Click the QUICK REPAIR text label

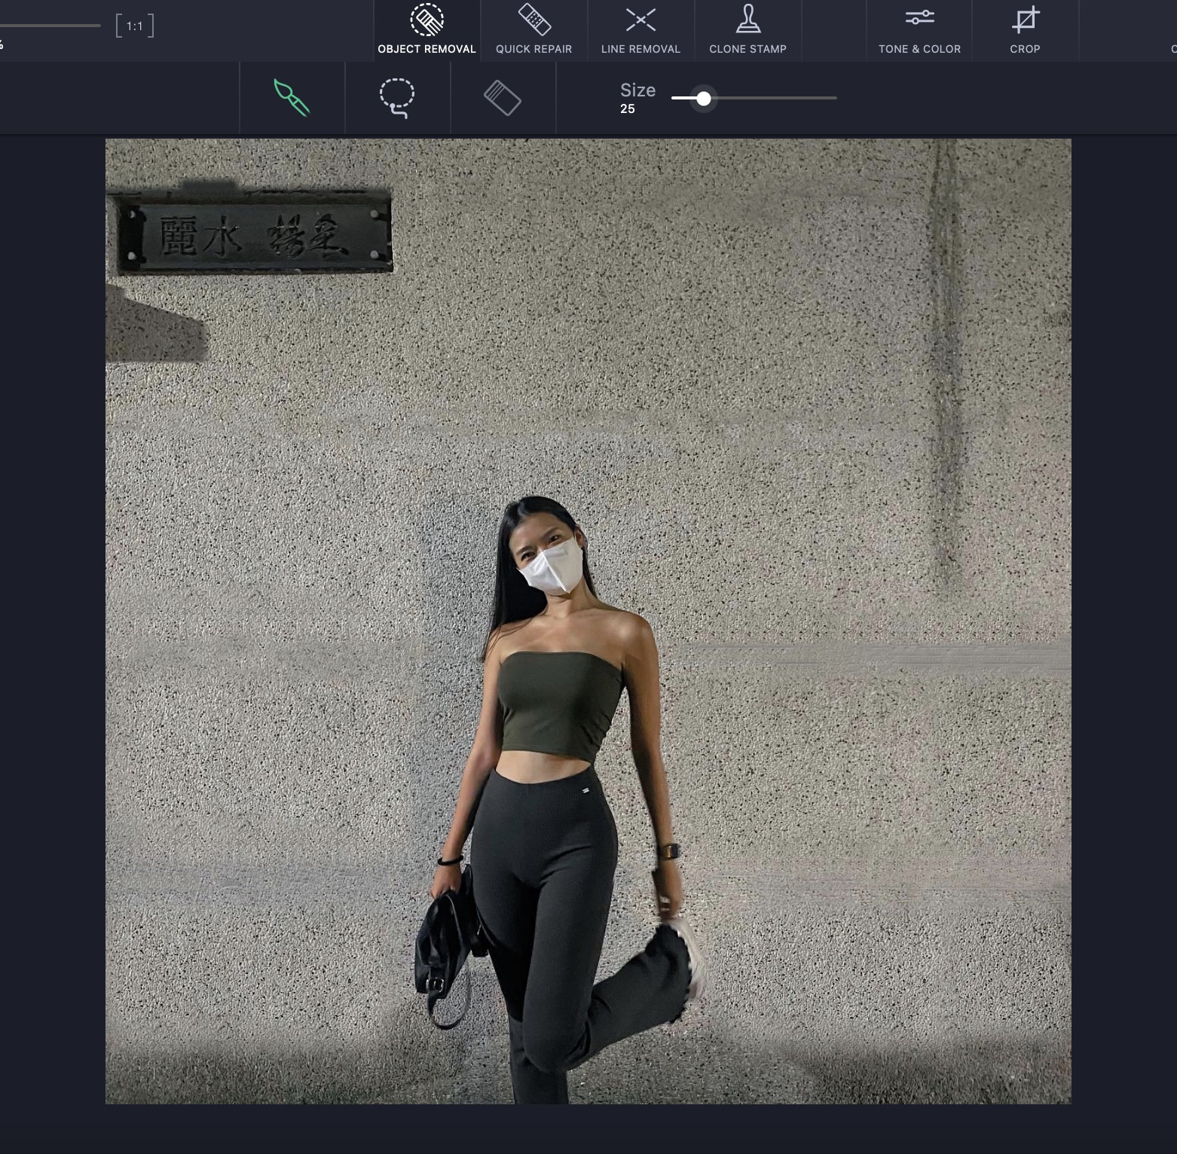pyautogui.click(x=533, y=49)
